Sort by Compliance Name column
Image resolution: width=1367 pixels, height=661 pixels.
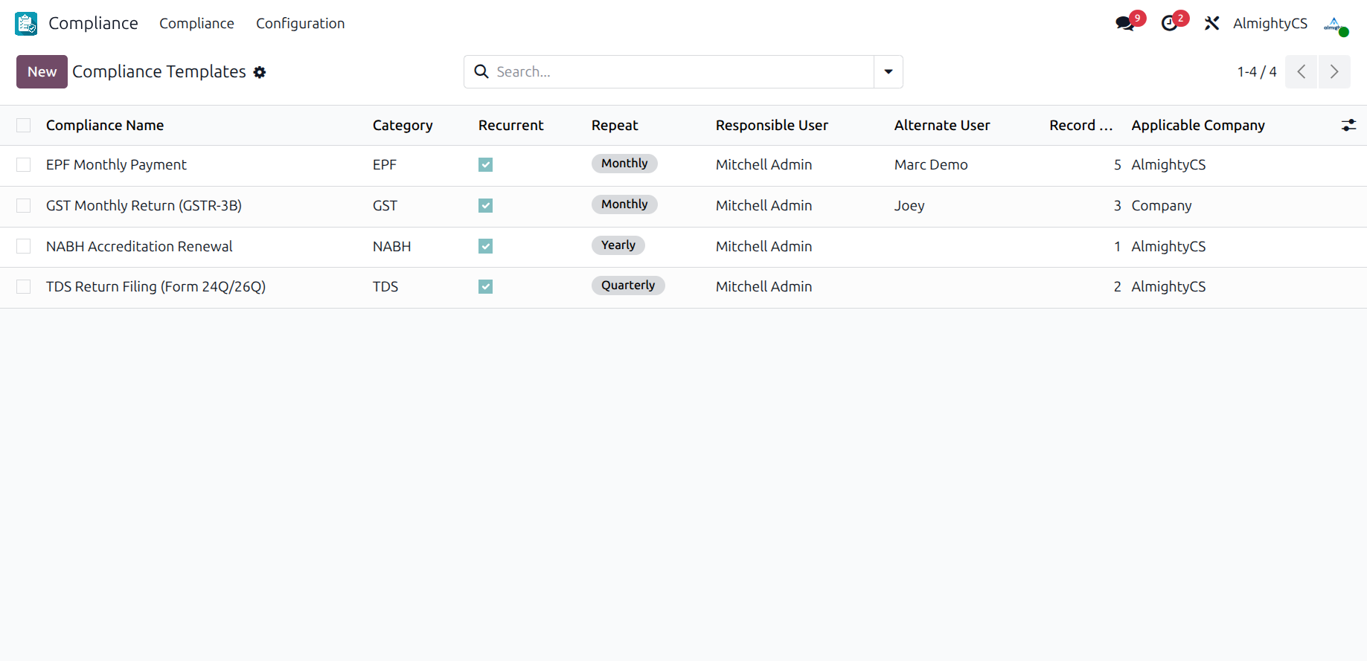pyautogui.click(x=105, y=126)
